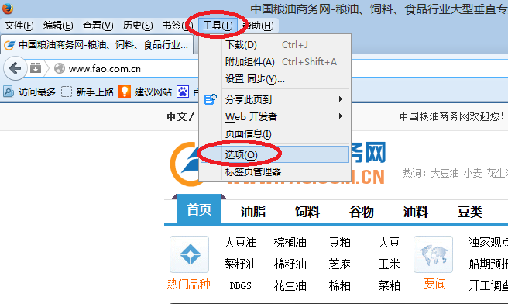This screenshot has width=508, height=304.
Task: Open the 油脂 navigation tab
Action: click(x=253, y=212)
